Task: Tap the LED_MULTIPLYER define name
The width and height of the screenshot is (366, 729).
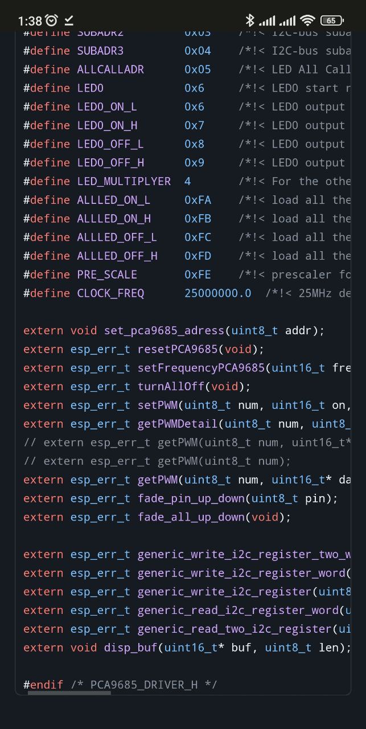Action: coord(124,181)
